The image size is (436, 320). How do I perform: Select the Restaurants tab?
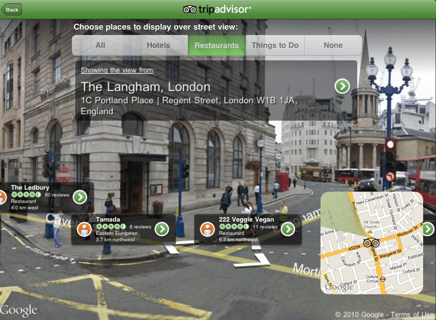(x=217, y=45)
